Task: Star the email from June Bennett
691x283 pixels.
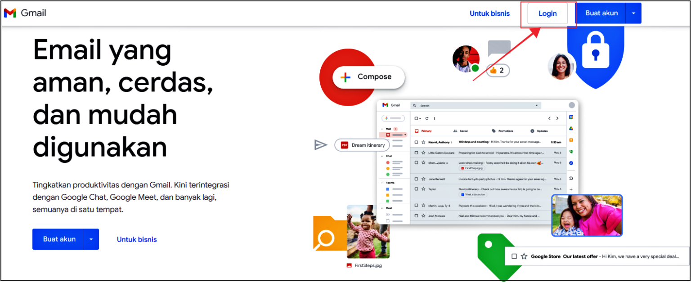Action: click(x=424, y=178)
